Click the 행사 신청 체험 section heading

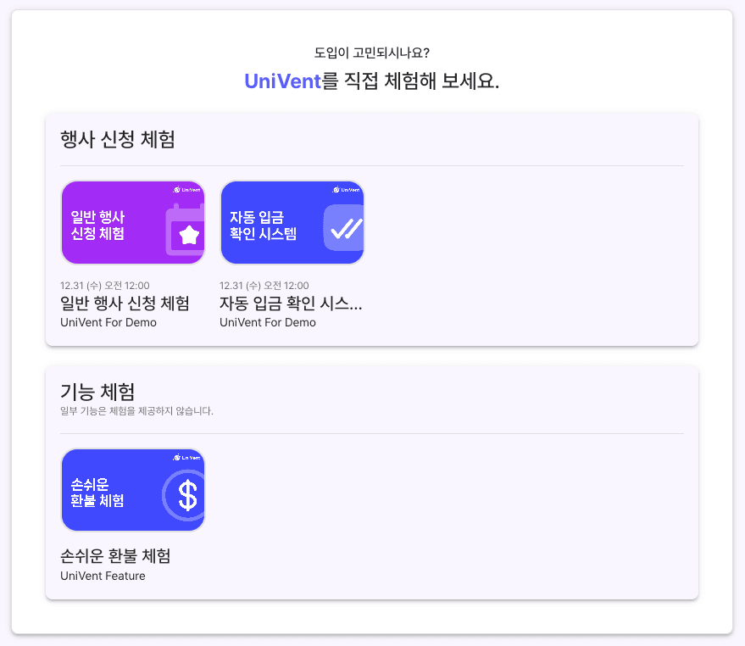(118, 139)
